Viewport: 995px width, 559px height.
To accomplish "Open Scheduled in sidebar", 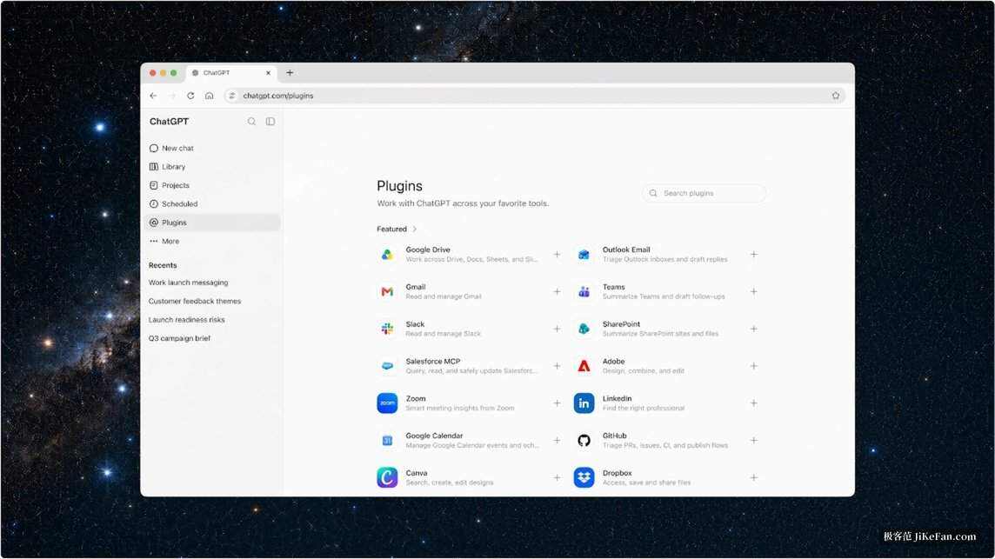I will click(213, 203).
